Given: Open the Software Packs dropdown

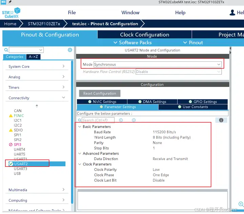Looking at the screenshot, I should coord(133,42).
